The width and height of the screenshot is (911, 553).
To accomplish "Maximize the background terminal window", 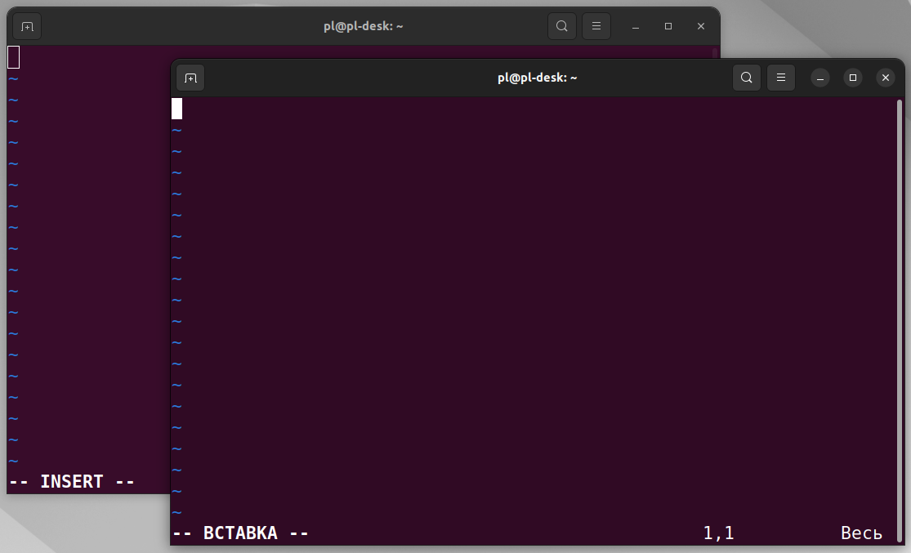I will tap(668, 26).
